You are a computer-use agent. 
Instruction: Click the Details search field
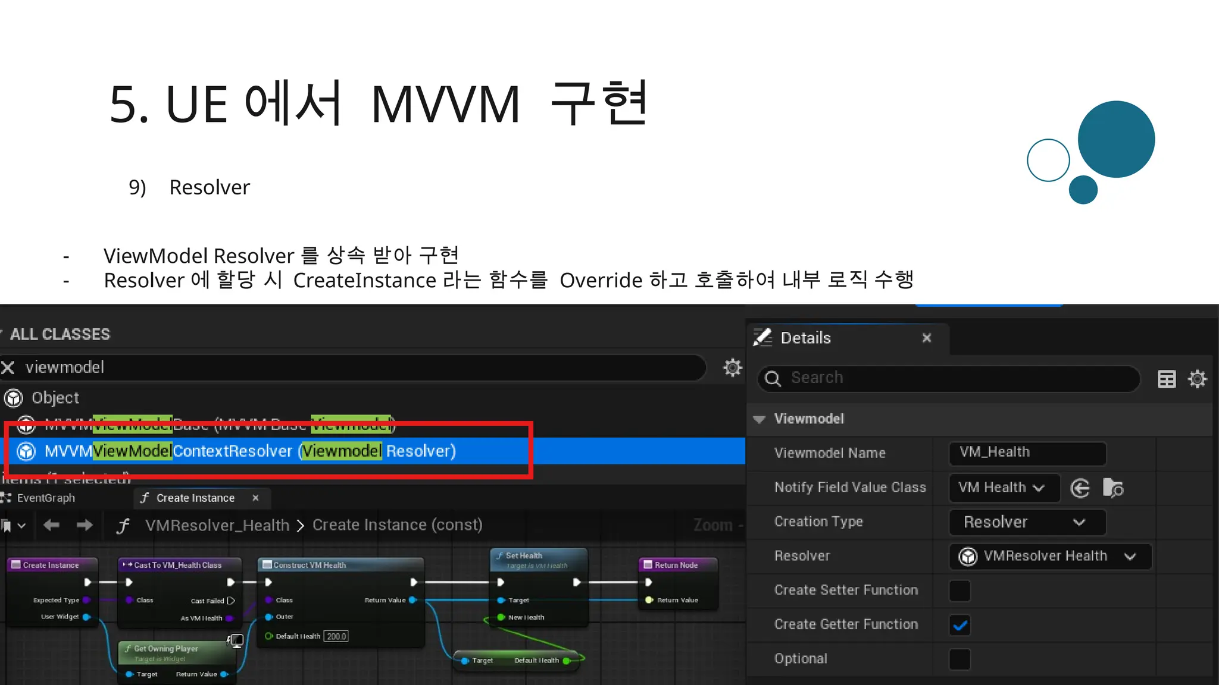point(949,378)
